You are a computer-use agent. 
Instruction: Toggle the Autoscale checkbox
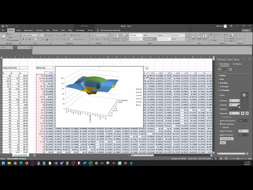pos(221,127)
